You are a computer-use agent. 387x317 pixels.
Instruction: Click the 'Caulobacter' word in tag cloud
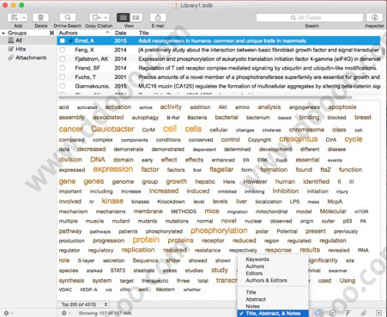click(112, 129)
